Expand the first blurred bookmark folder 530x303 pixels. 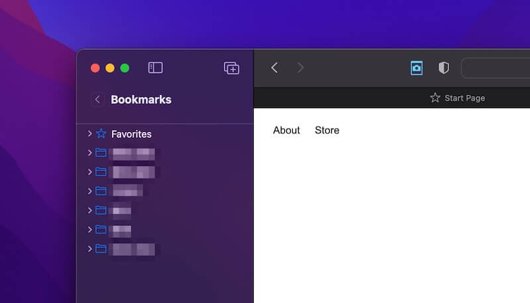(x=89, y=153)
